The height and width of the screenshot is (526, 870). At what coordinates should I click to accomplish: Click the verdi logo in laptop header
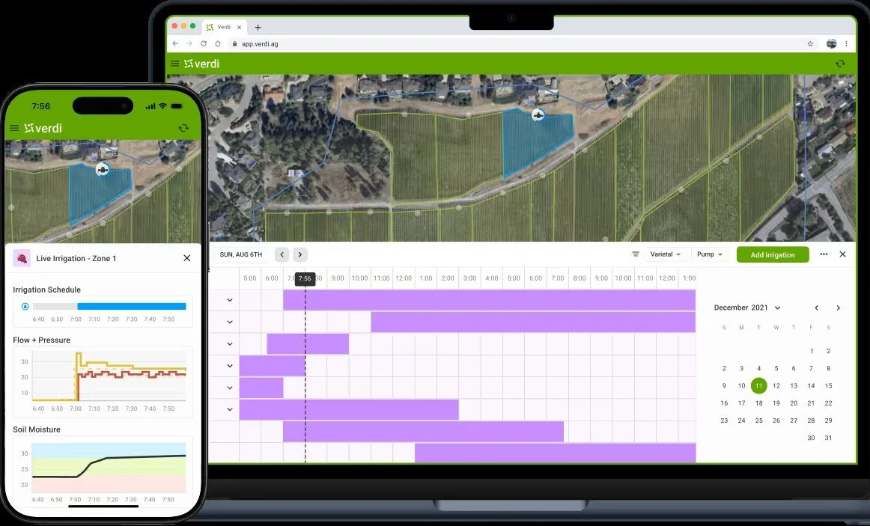202,64
